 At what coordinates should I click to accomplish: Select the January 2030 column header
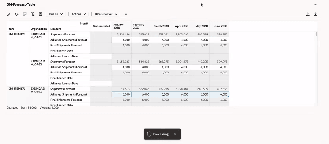121,26
